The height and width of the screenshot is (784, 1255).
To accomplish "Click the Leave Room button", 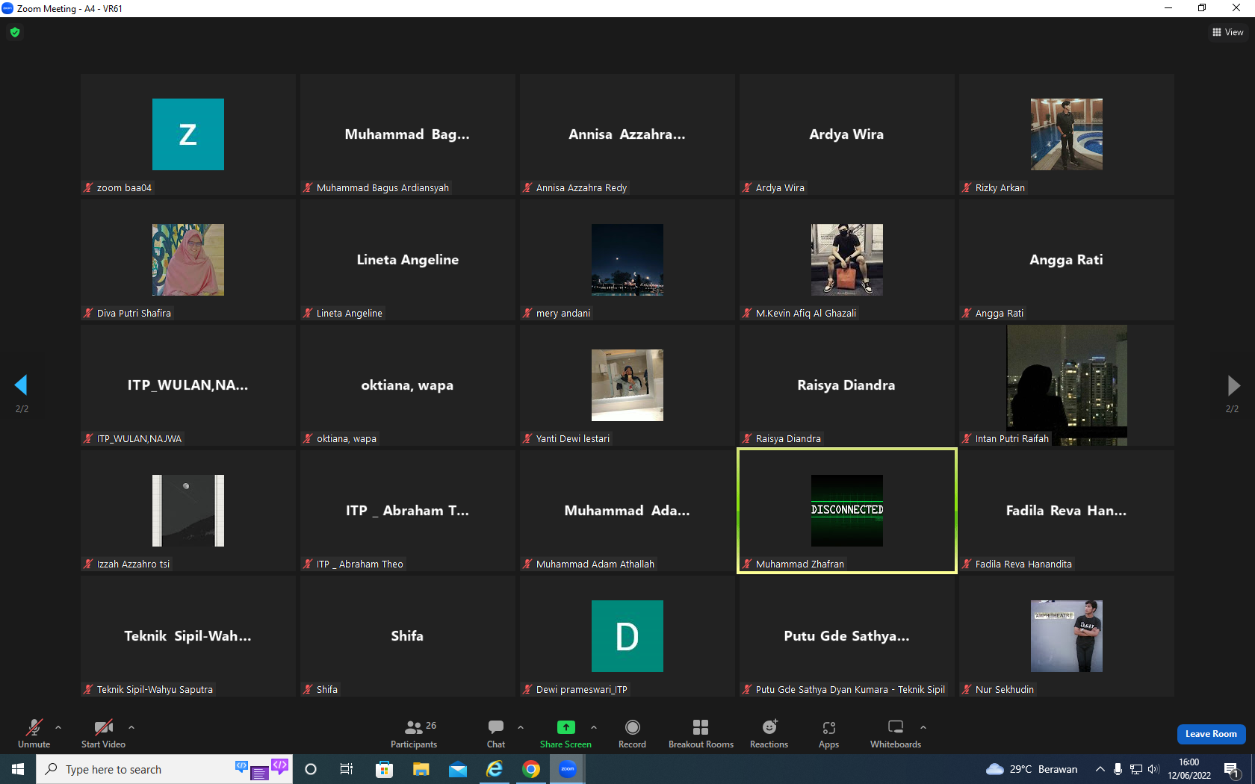I will (1211, 734).
